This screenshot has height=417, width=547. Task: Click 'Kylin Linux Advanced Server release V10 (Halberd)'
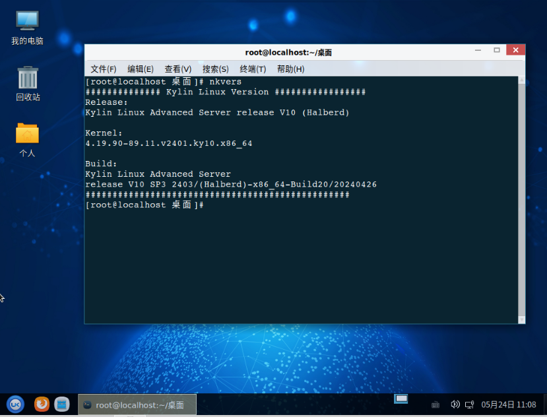217,113
